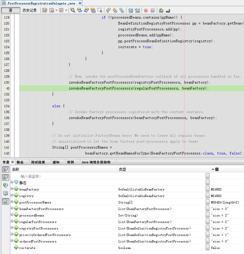Screen dimensions: 244x254
Task: Open the 历史记录 history view
Action: (x=29, y=10)
